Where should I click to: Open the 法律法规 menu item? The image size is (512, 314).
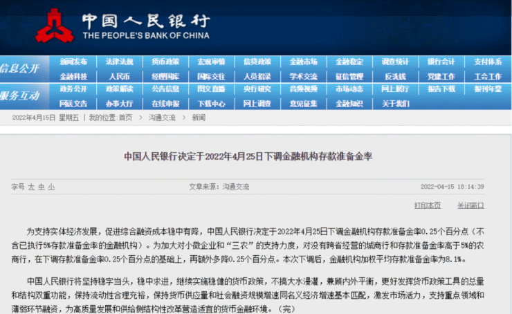tap(120, 62)
